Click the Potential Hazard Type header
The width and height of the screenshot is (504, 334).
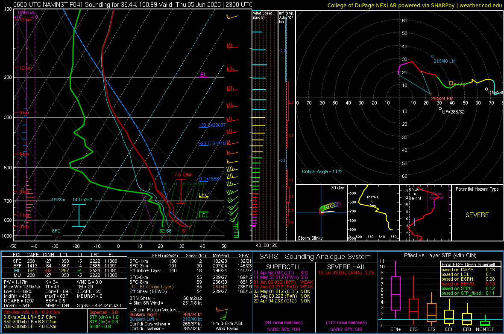(x=477, y=189)
